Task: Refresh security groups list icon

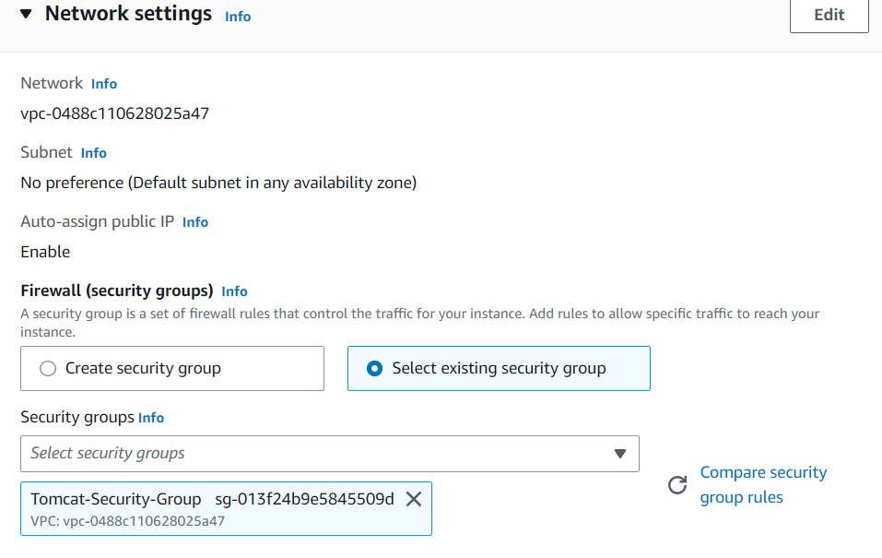Action: 677,485
